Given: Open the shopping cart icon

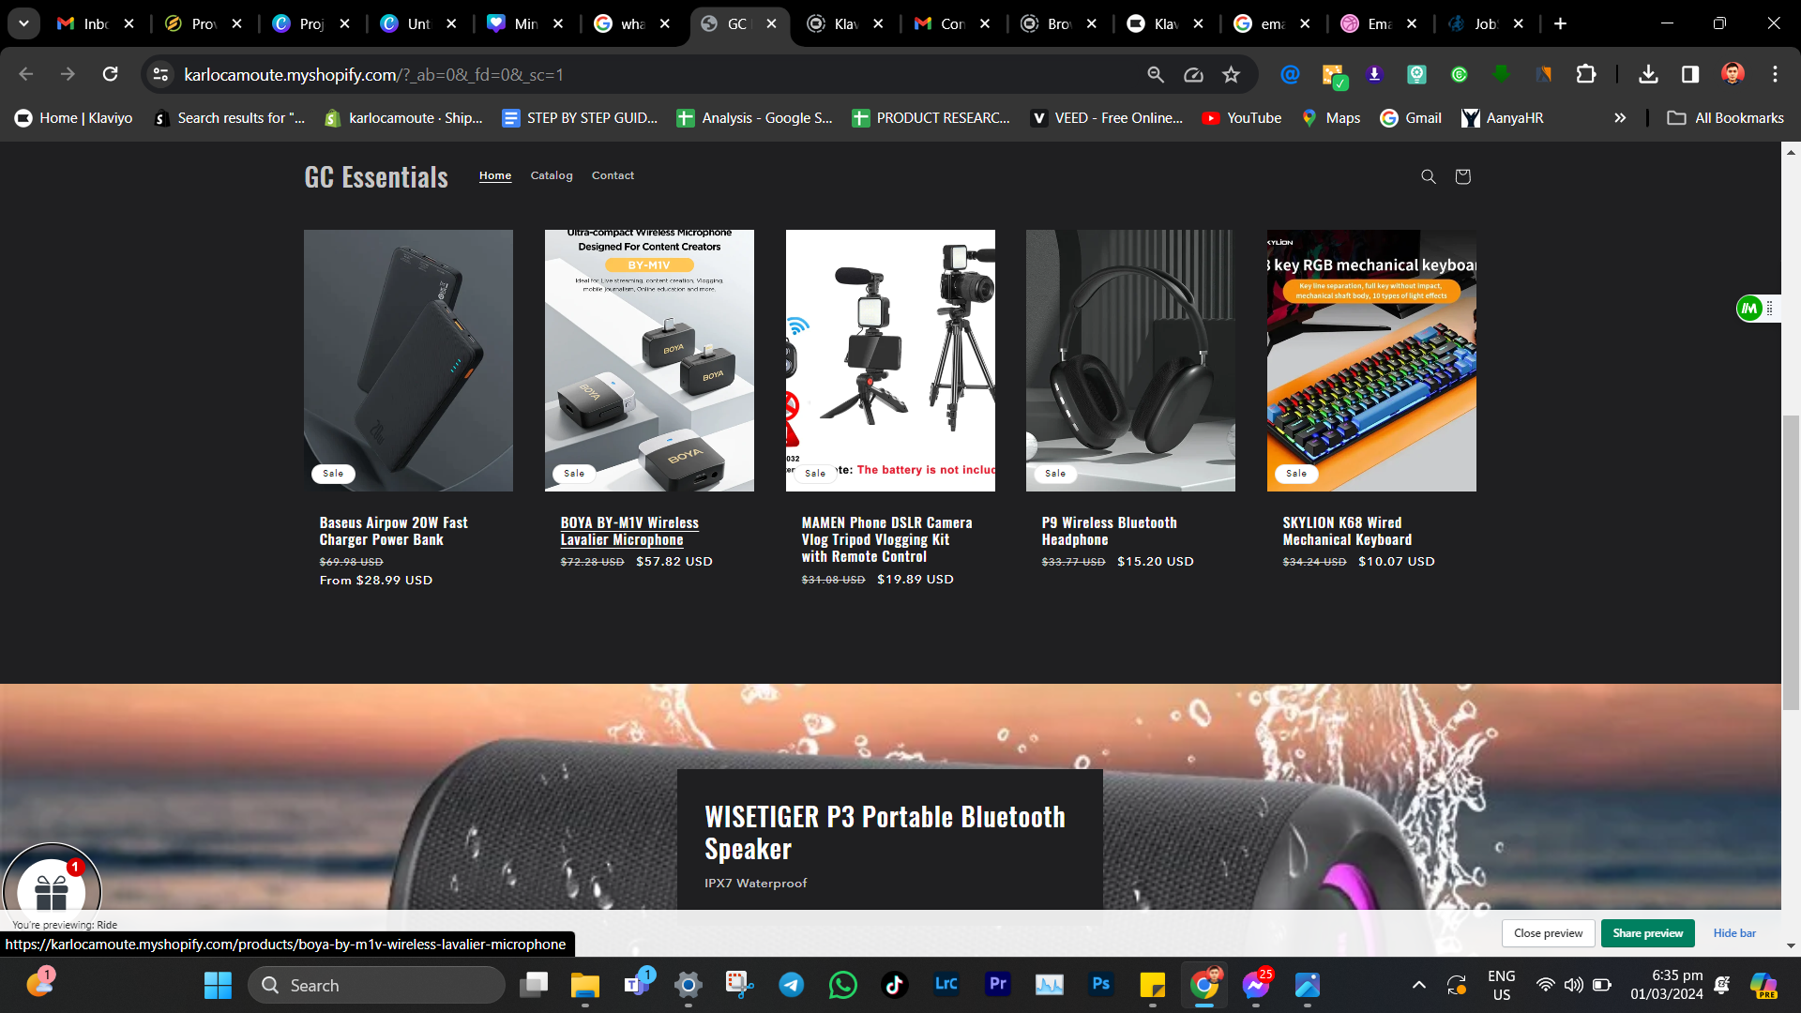Looking at the screenshot, I should [1462, 176].
